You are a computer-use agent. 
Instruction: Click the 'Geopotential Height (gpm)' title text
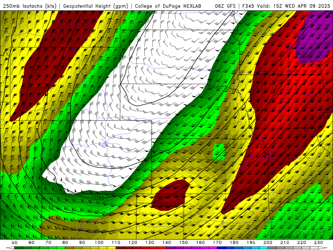96,6
